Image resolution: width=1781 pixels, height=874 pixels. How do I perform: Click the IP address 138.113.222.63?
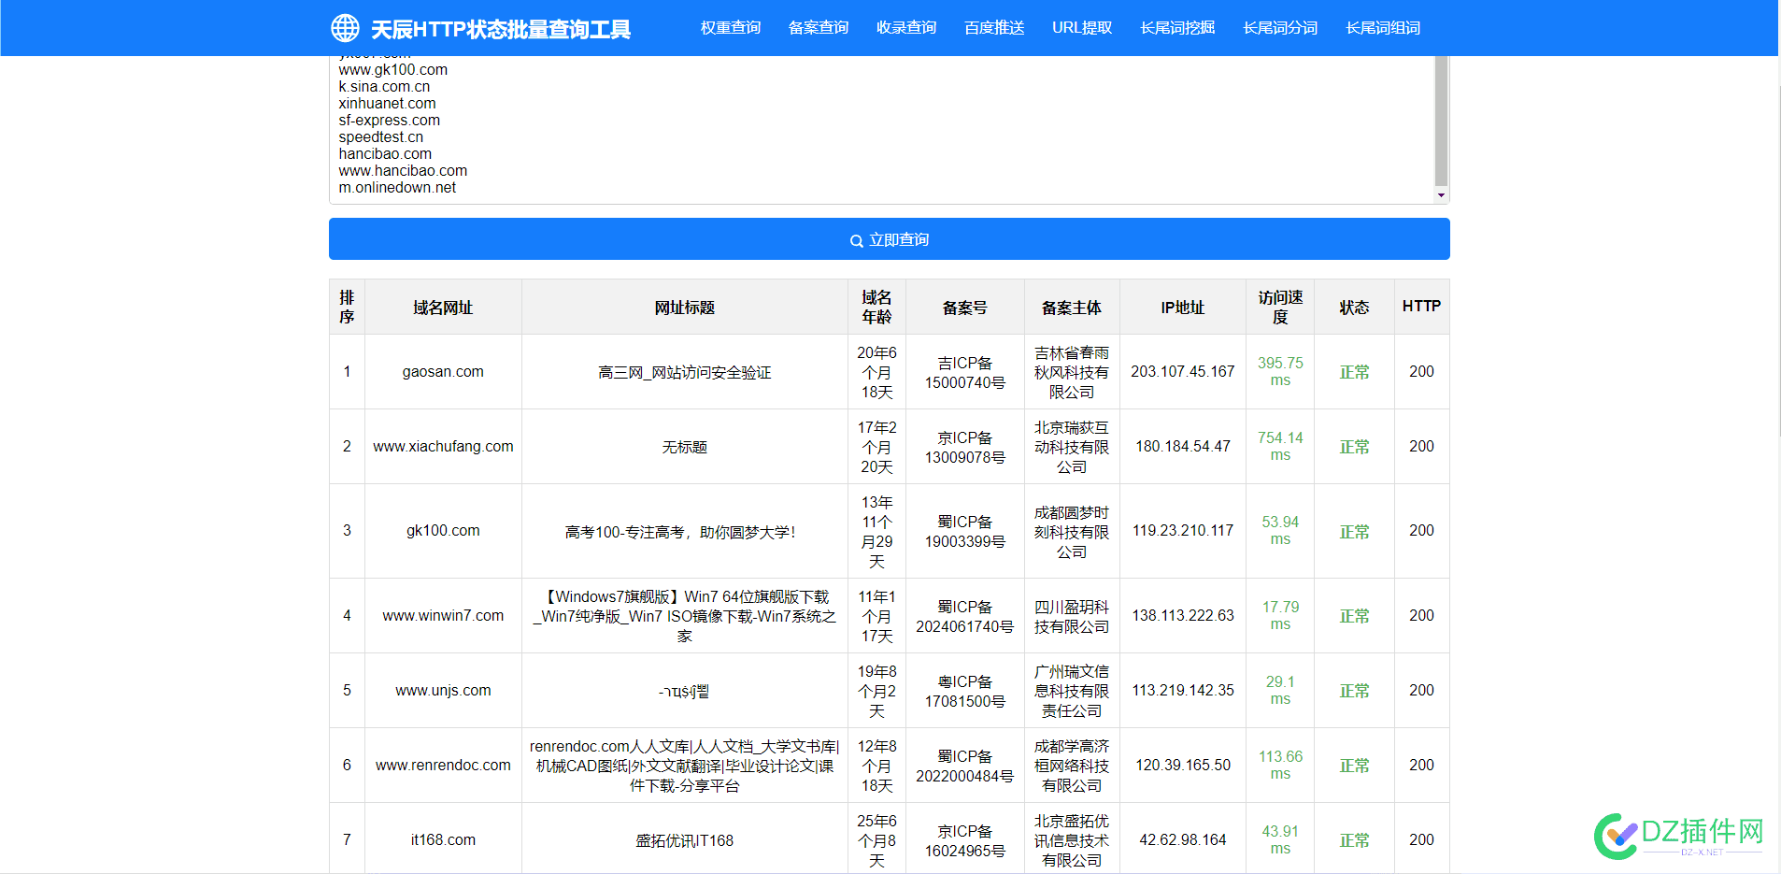coord(1183,616)
